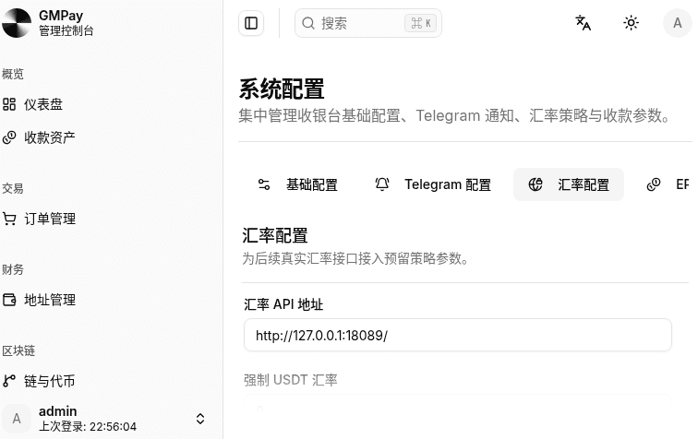Click the 汇率 API 地址 input field
The image size is (698, 439).
pos(458,335)
